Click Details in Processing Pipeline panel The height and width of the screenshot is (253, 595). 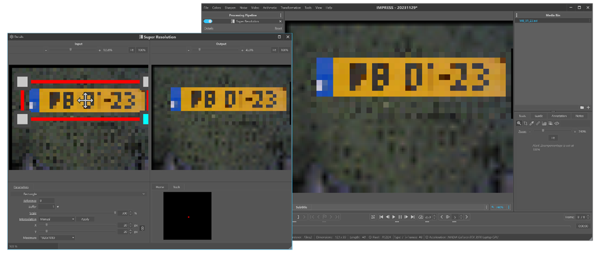pos(209,29)
